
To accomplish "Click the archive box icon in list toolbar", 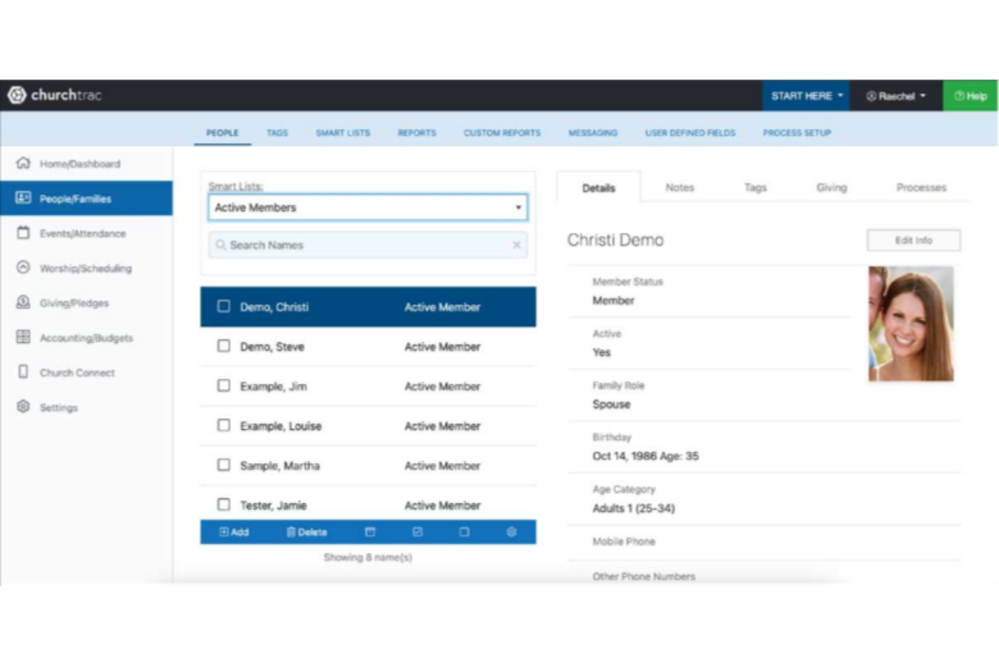I will tap(370, 532).
